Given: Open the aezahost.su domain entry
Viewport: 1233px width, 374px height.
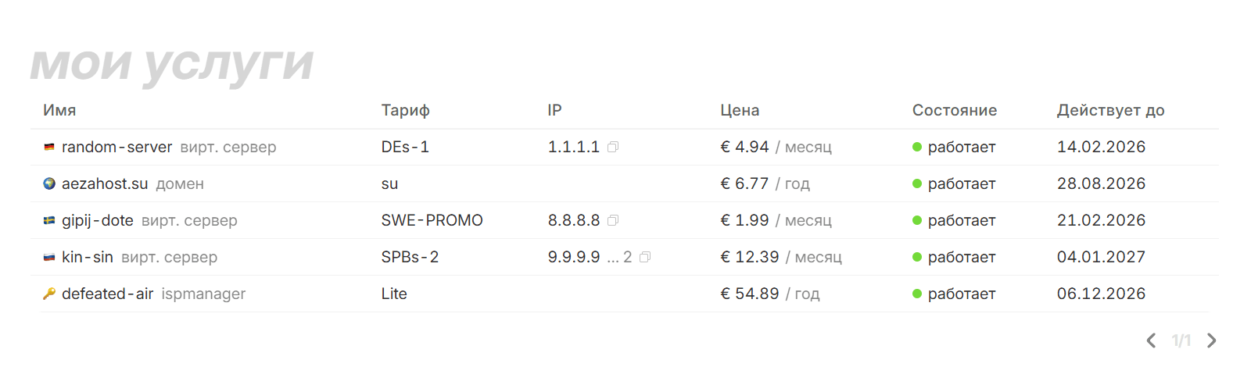Looking at the screenshot, I should pyautogui.click(x=105, y=183).
